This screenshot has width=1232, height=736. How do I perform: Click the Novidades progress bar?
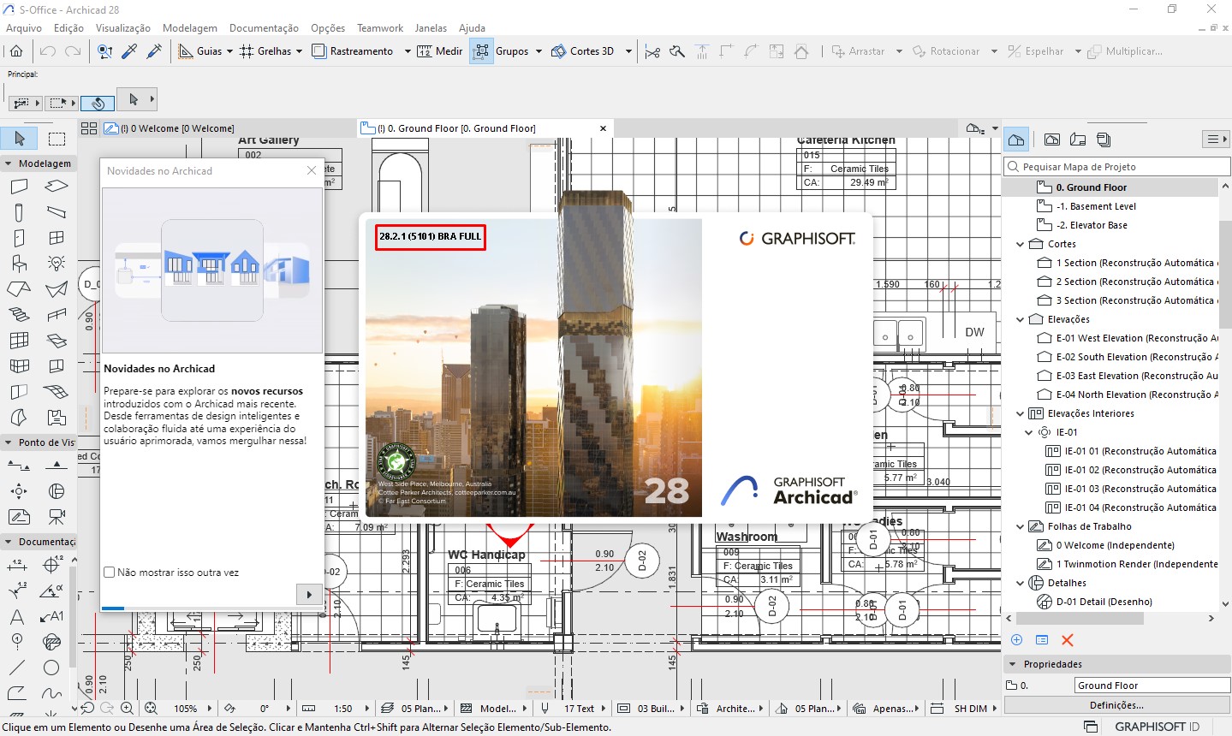tap(211, 608)
